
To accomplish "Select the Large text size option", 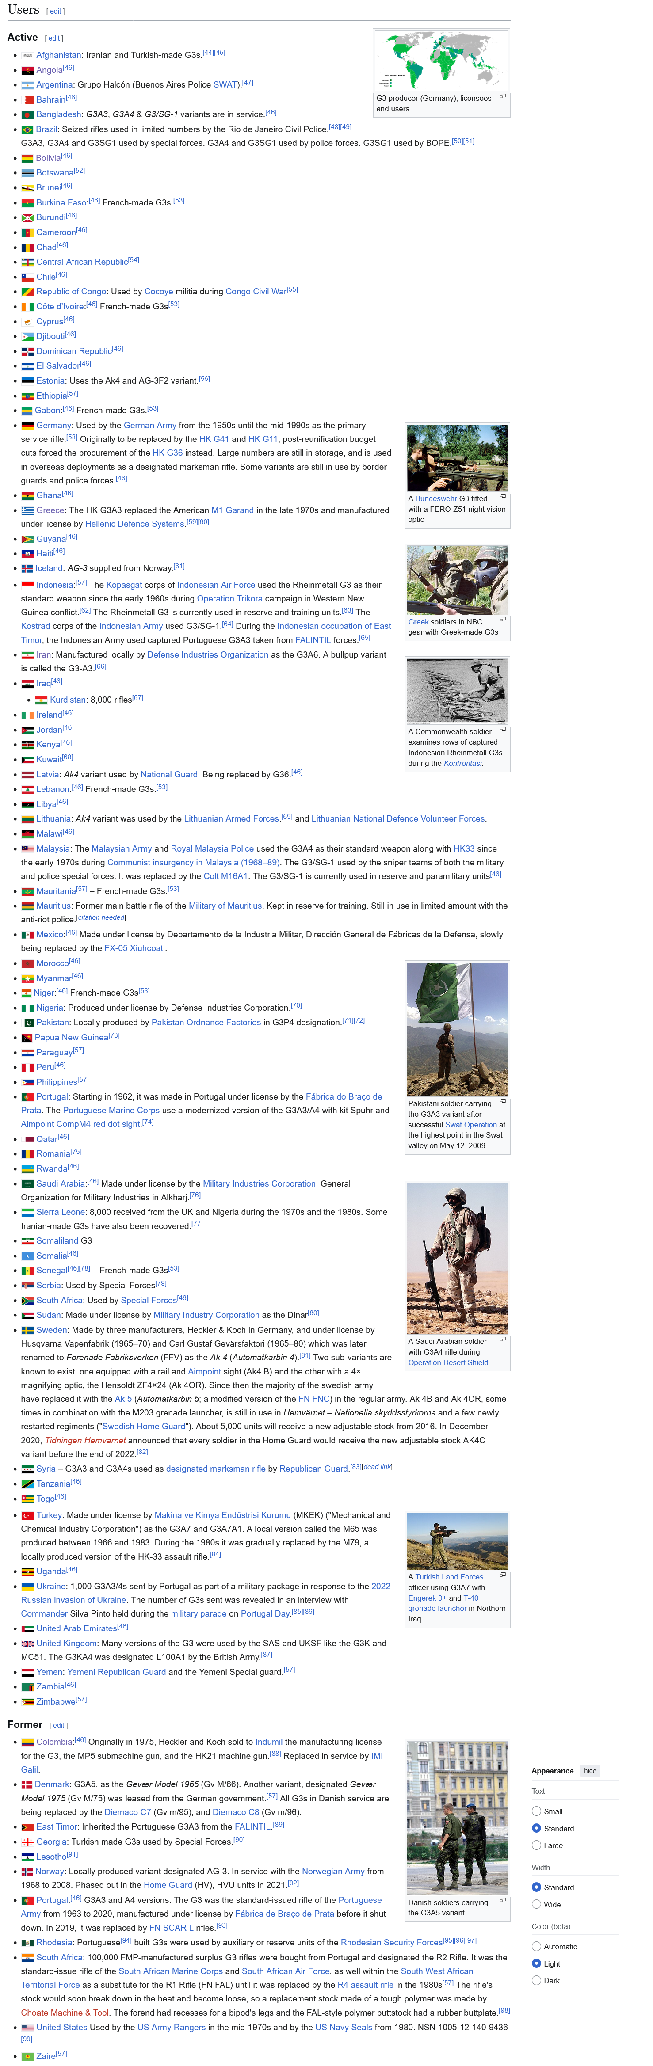I will click(536, 1845).
